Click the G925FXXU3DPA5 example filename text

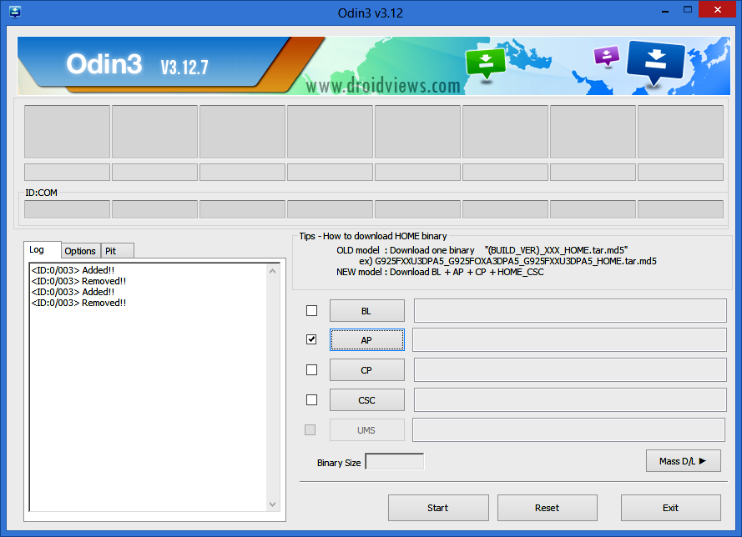[x=516, y=261]
